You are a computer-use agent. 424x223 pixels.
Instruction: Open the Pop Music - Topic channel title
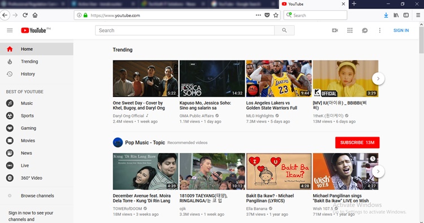[145, 142]
